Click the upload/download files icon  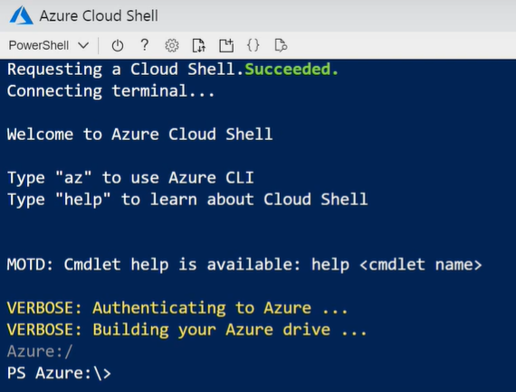click(199, 46)
